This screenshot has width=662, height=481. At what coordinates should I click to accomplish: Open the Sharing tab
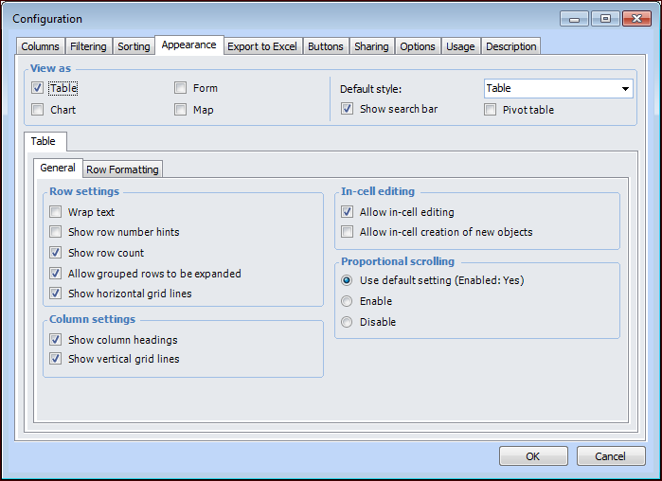[371, 46]
